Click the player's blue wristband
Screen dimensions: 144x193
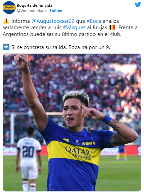click(x=107, y=119)
